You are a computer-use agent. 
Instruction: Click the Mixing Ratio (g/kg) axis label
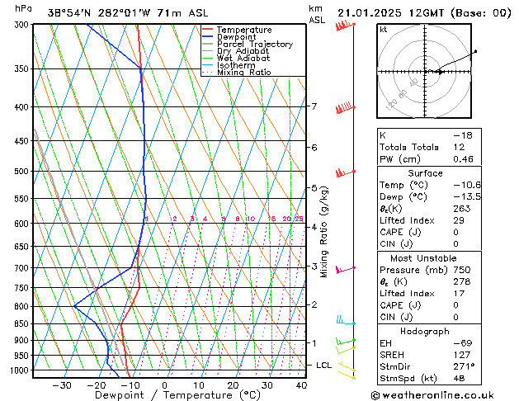point(324,232)
